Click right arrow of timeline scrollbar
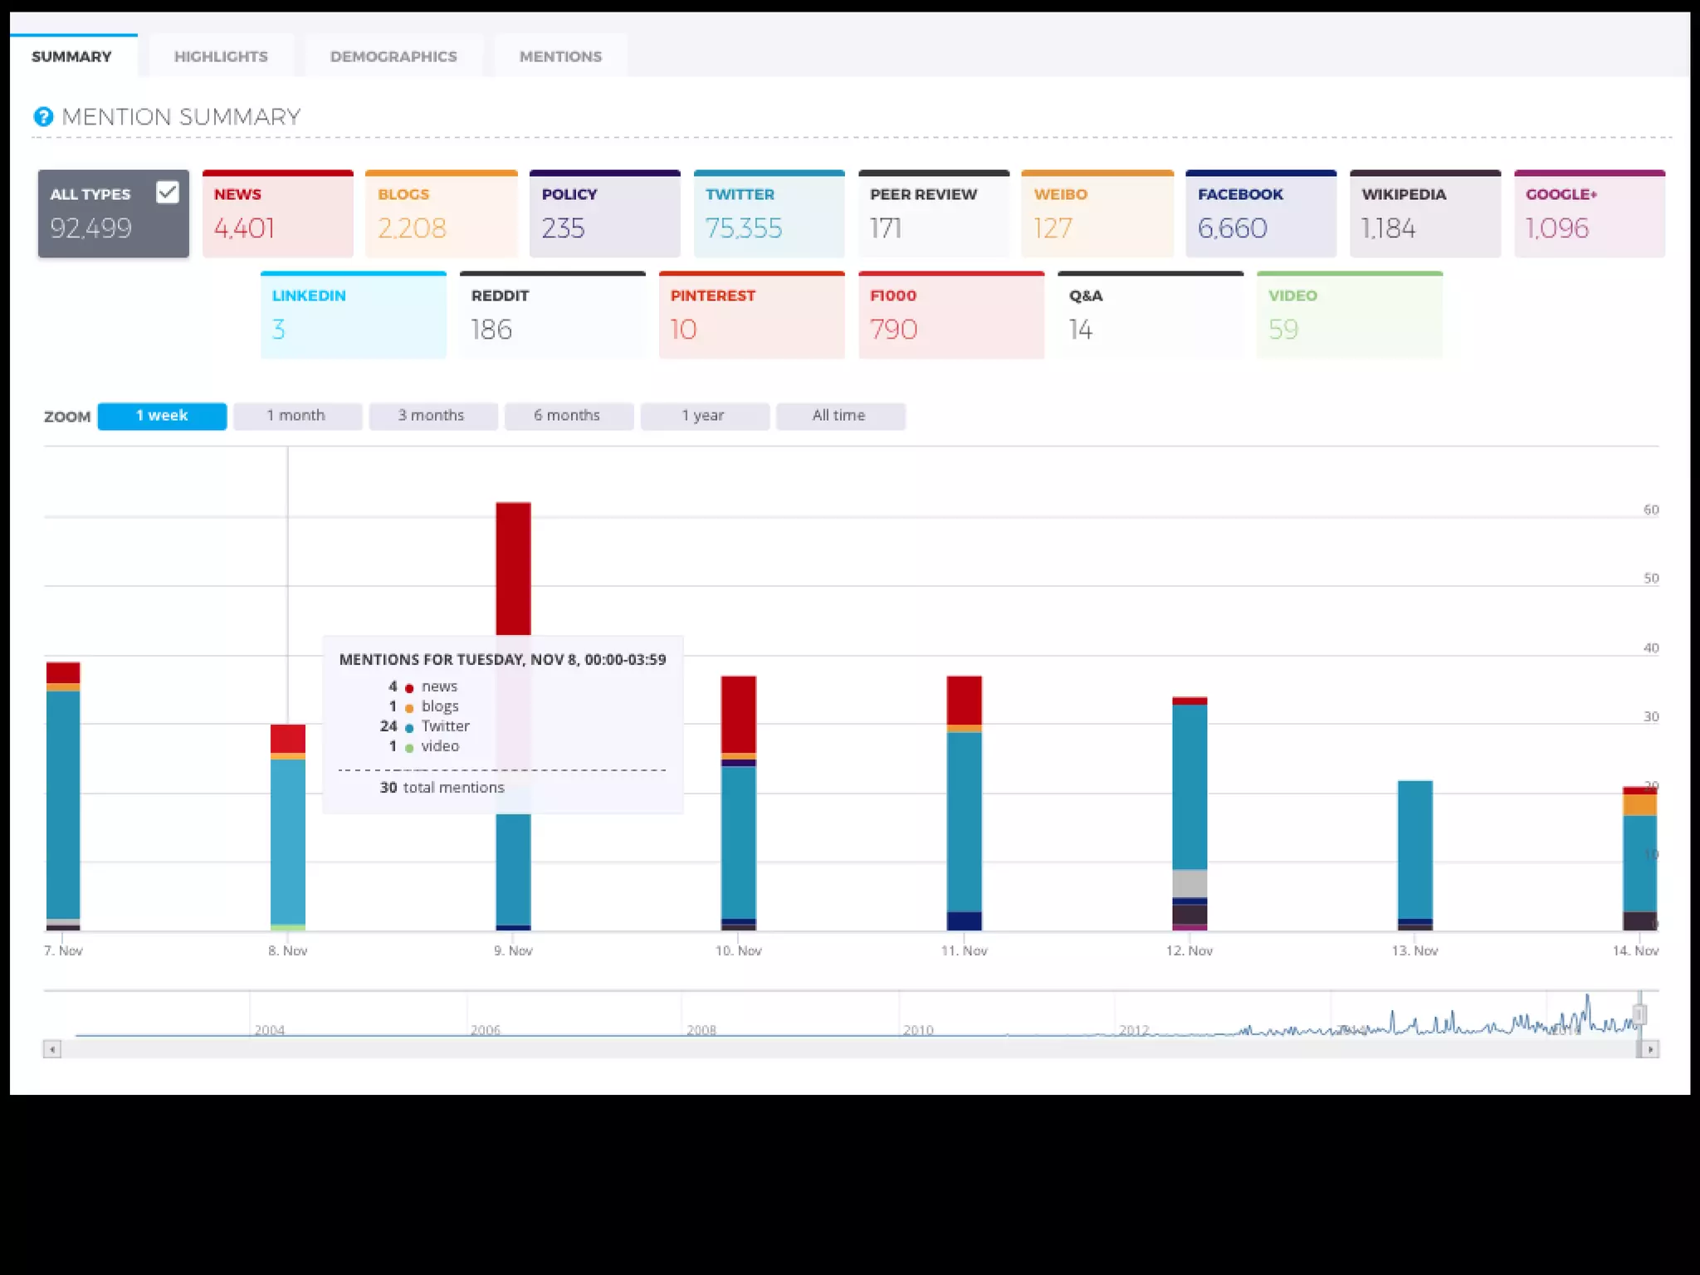1700x1275 pixels. tap(1650, 1050)
